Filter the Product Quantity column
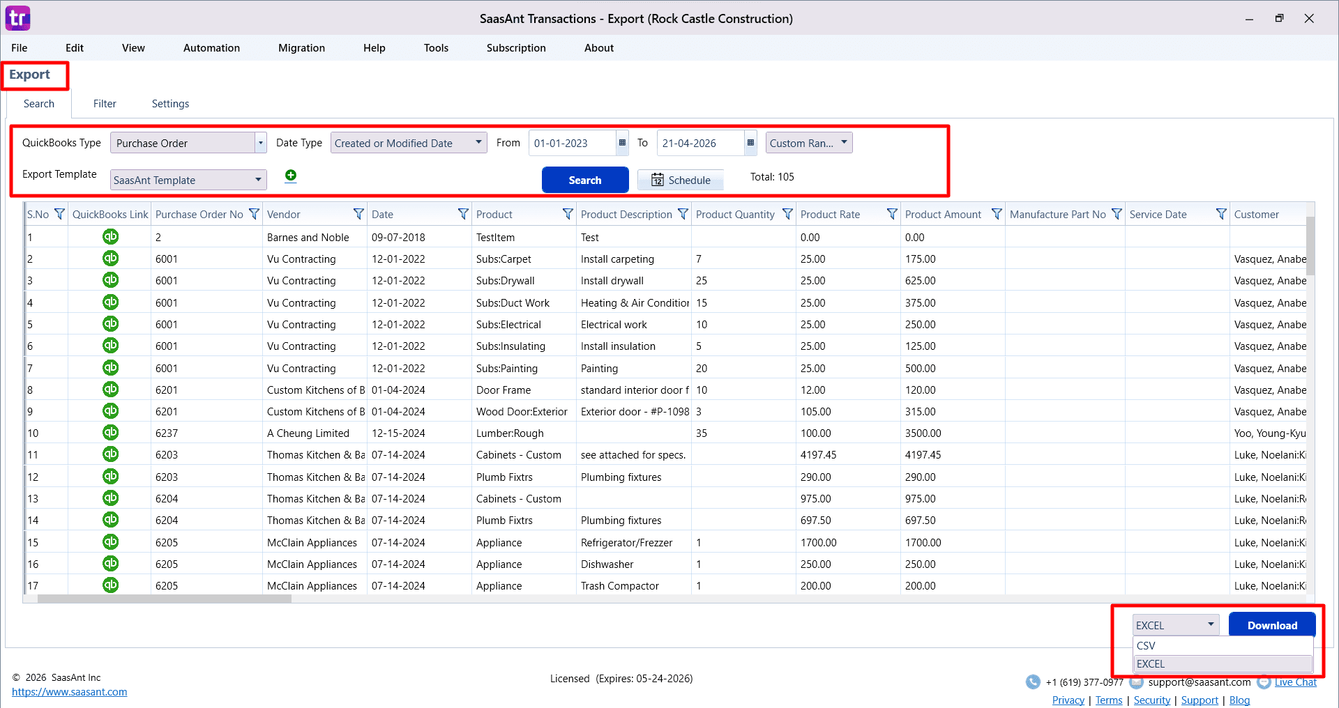This screenshot has width=1339, height=708. click(x=787, y=214)
